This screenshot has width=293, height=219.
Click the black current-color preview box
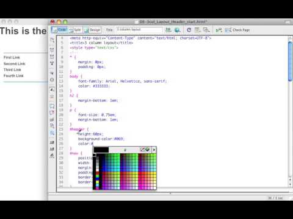[101, 150]
